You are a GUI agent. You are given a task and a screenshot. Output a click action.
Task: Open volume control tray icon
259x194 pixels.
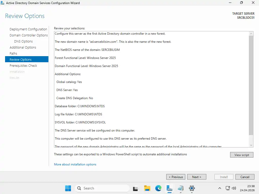(234, 188)
